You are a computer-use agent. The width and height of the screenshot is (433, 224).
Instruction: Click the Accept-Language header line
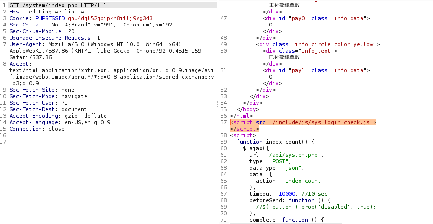(59, 122)
